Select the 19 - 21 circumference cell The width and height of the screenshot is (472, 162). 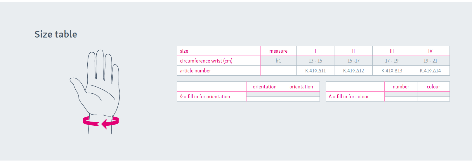pyautogui.click(x=430, y=61)
